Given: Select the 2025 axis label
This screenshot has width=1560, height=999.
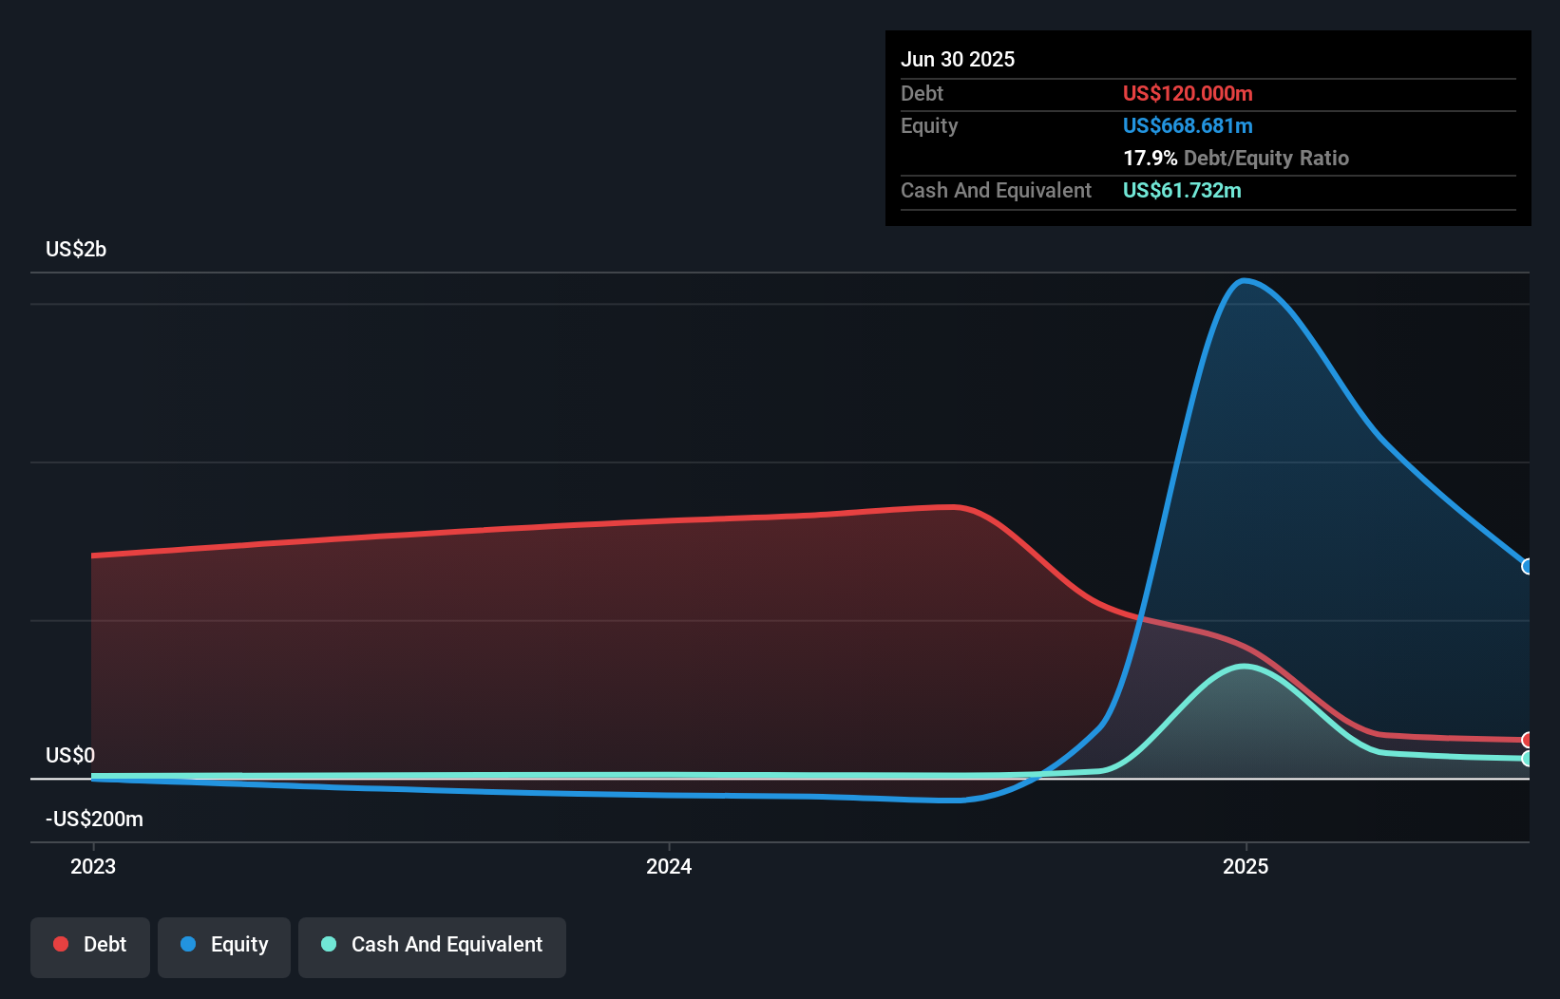Looking at the screenshot, I should point(1246,866).
